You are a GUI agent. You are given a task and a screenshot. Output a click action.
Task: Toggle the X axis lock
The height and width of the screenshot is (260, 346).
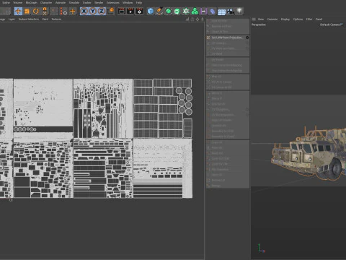pyautogui.click(x=84, y=12)
